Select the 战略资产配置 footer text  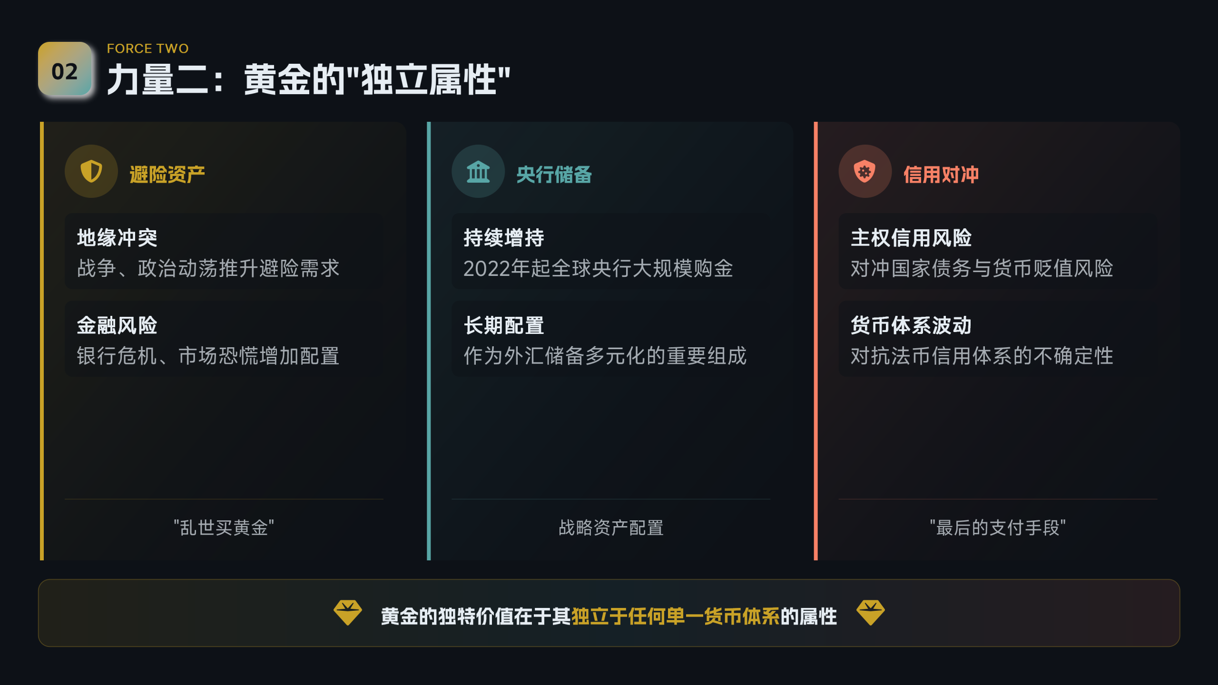(x=611, y=528)
